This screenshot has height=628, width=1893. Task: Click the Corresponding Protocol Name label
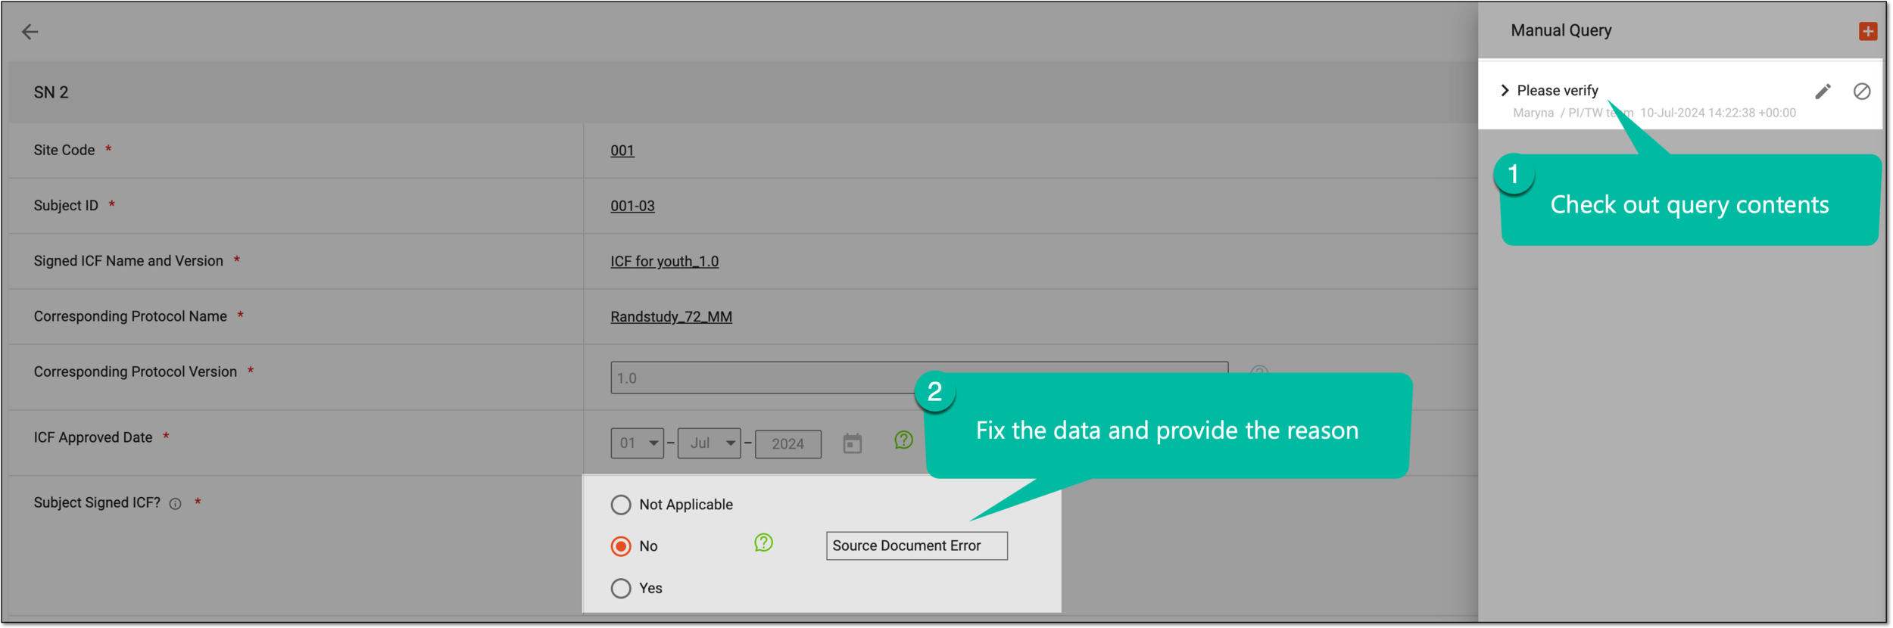click(x=130, y=316)
